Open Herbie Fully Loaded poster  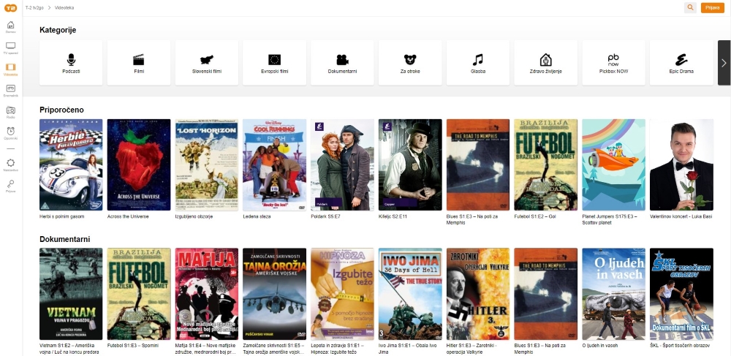click(x=71, y=165)
